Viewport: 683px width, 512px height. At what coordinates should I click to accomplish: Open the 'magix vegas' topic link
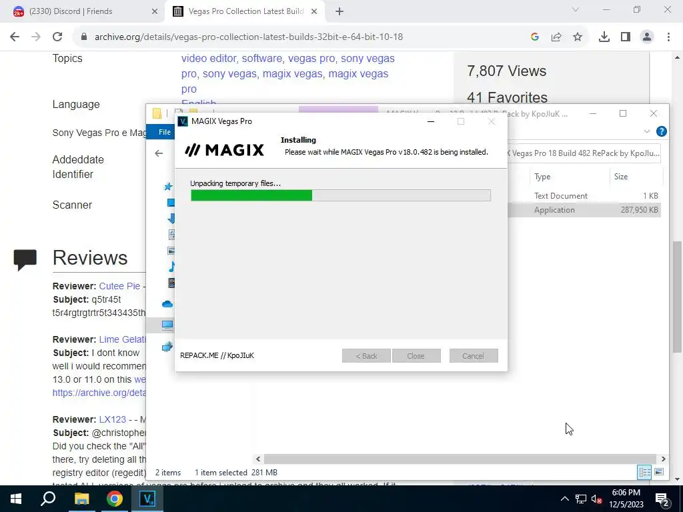[x=292, y=73]
